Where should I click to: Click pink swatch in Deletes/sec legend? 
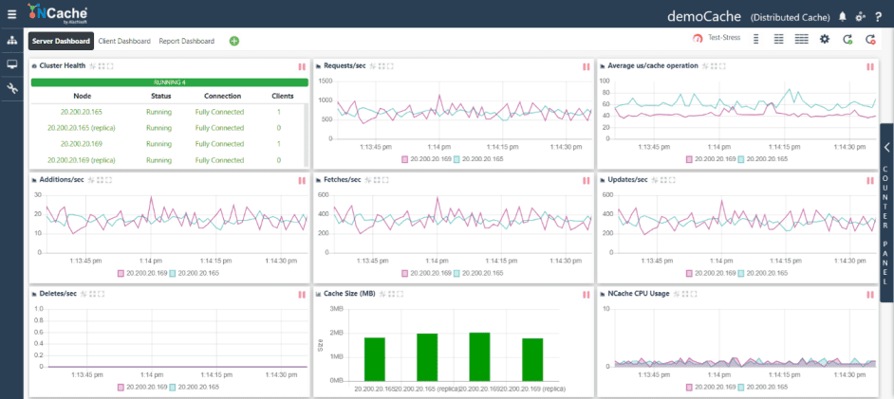click(x=121, y=387)
